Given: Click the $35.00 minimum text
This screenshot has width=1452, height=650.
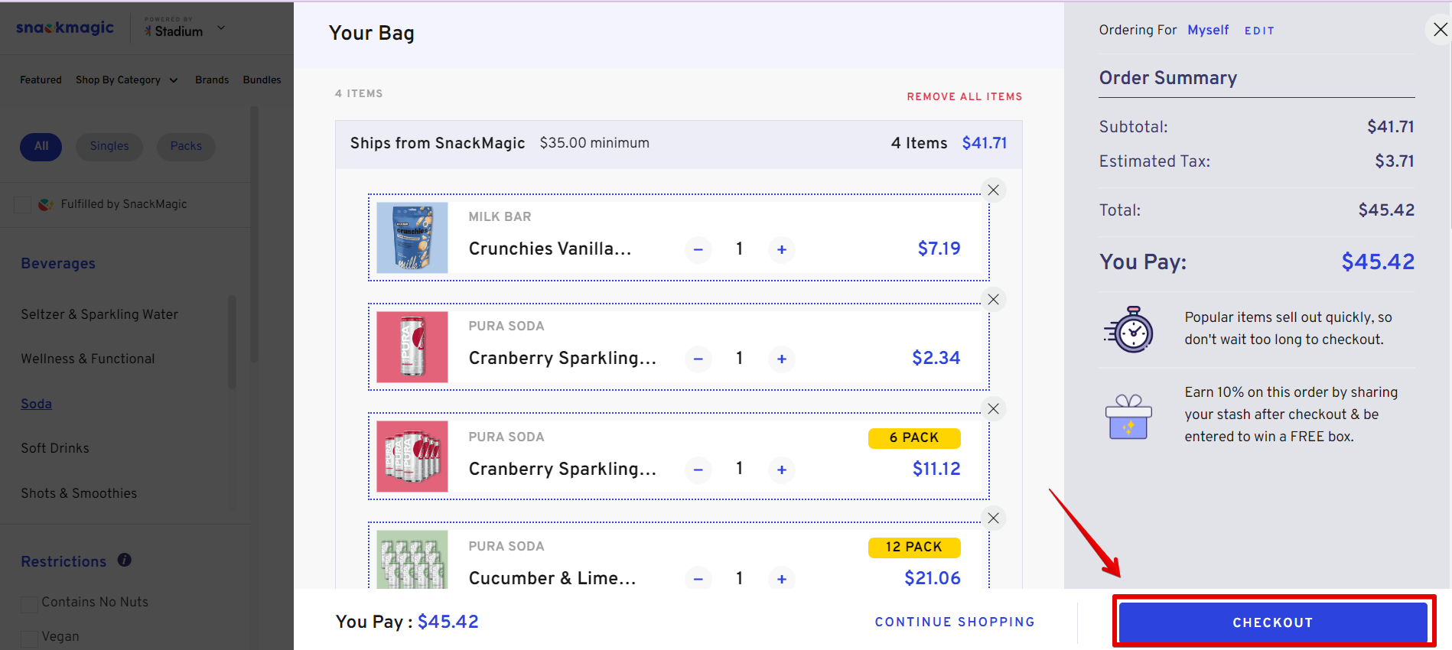Looking at the screenshot, I should (594, 143).
